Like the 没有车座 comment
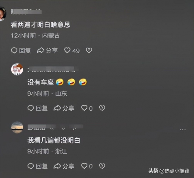The width and height of the screenshot is (194, 178). (x=84, y=108)
